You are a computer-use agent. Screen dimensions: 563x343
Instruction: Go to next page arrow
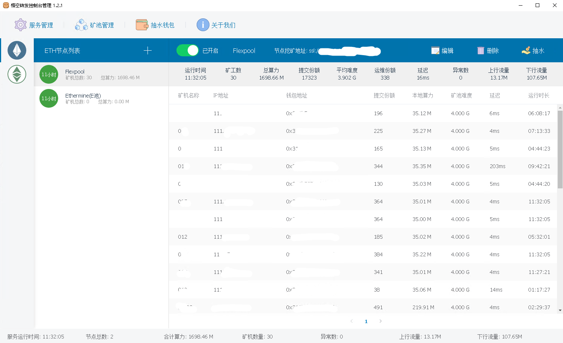click(x=381, y=321)
